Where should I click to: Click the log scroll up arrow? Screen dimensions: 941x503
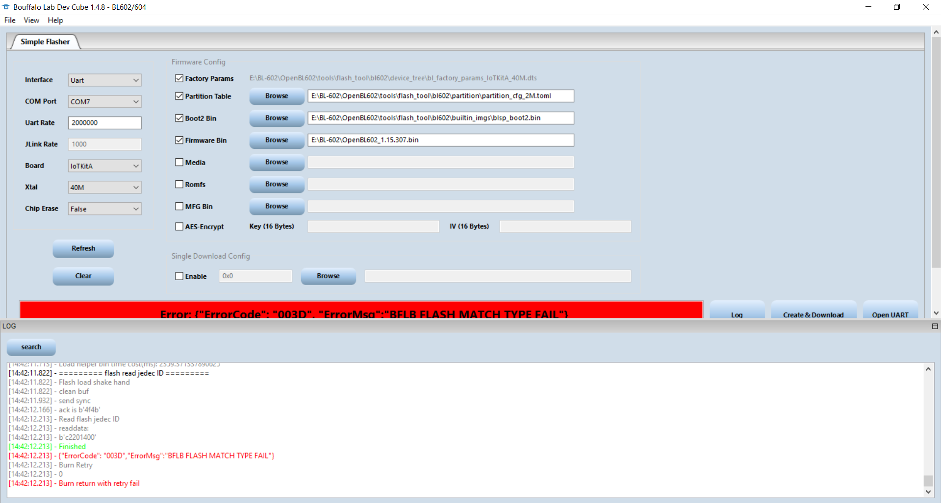click(x=928, y=369)
